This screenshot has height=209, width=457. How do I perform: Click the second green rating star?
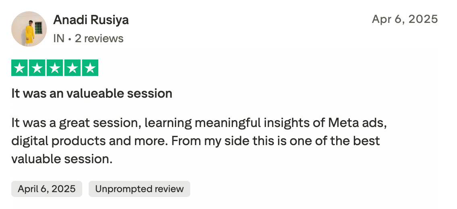pos(37,68)
